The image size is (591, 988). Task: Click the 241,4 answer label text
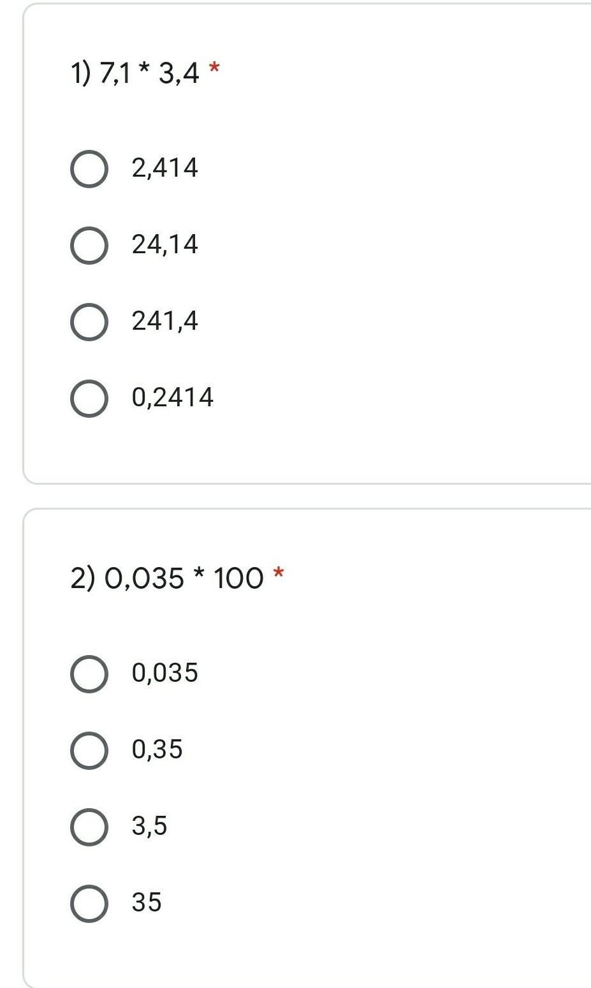click(165, 321)
